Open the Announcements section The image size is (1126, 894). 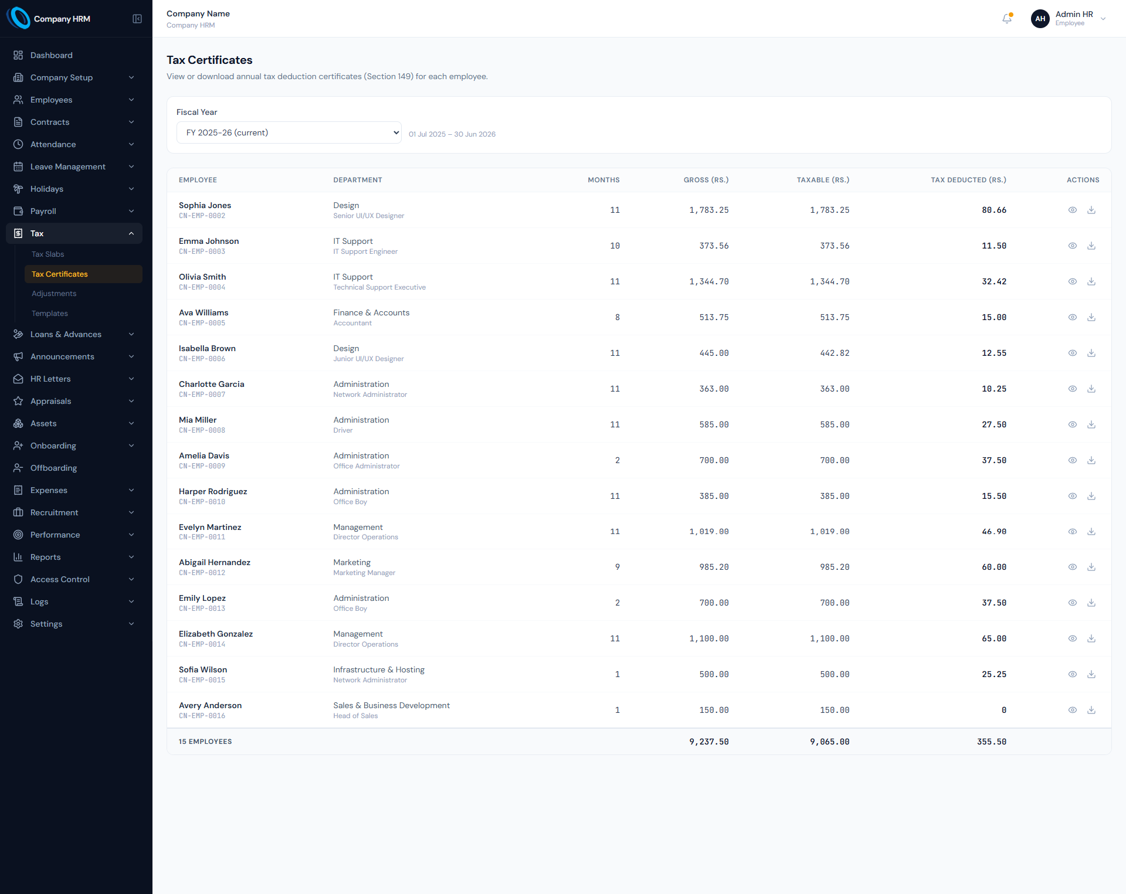click(74, 356)
